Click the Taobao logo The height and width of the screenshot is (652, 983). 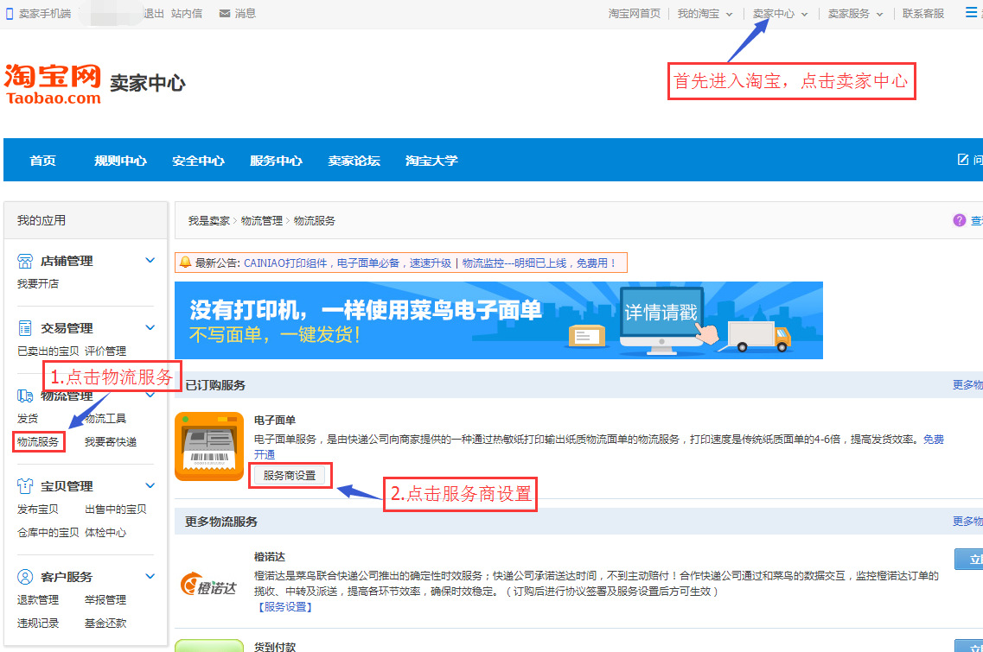[53, 84]
